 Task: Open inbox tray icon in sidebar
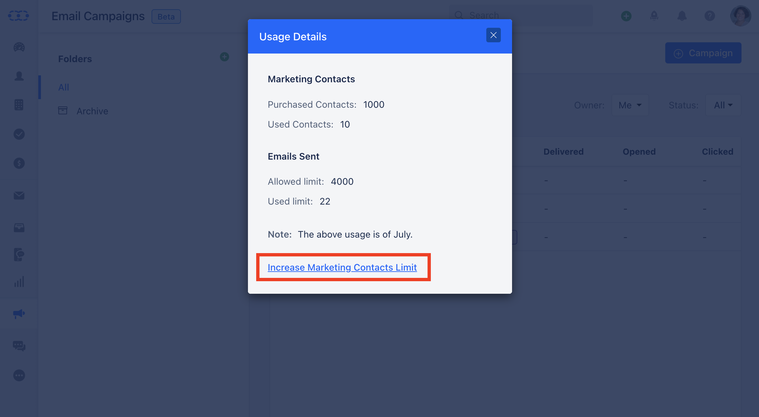[x=19, y=228]
